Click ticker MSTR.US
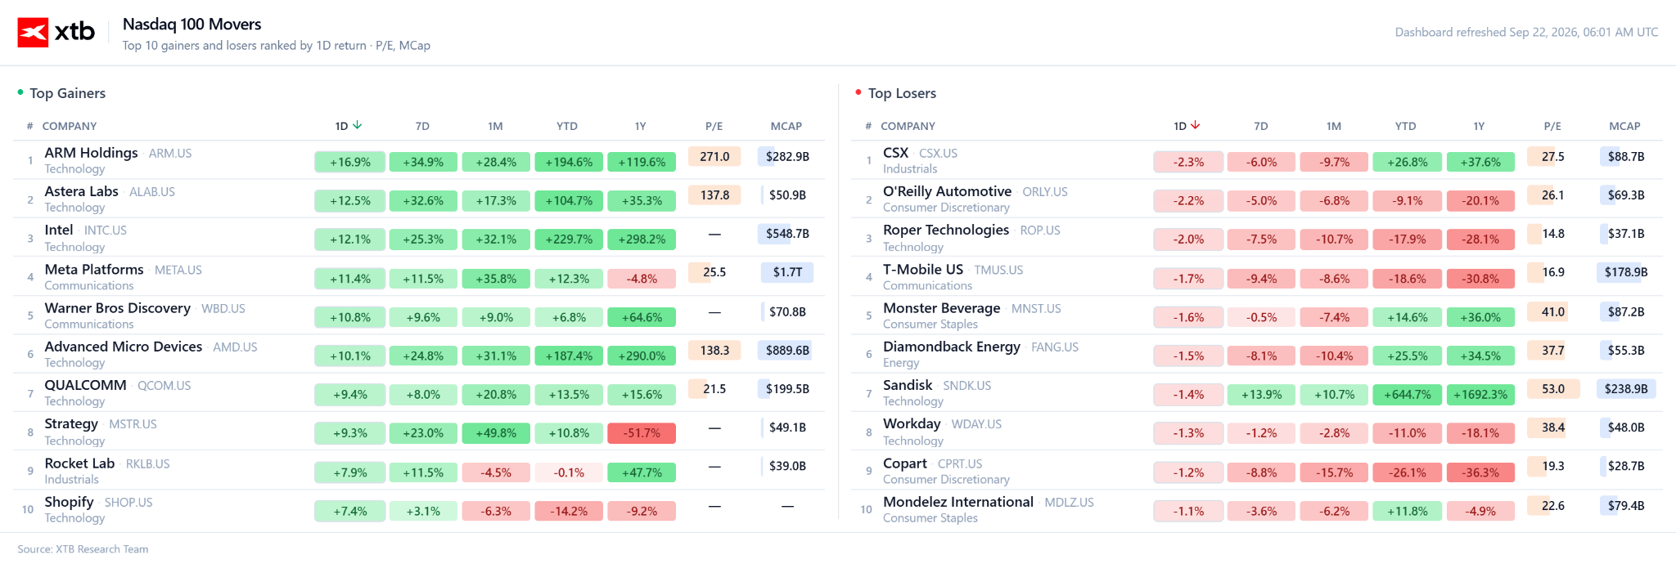Screen dimensions: 1676x564 click(133, 424)
